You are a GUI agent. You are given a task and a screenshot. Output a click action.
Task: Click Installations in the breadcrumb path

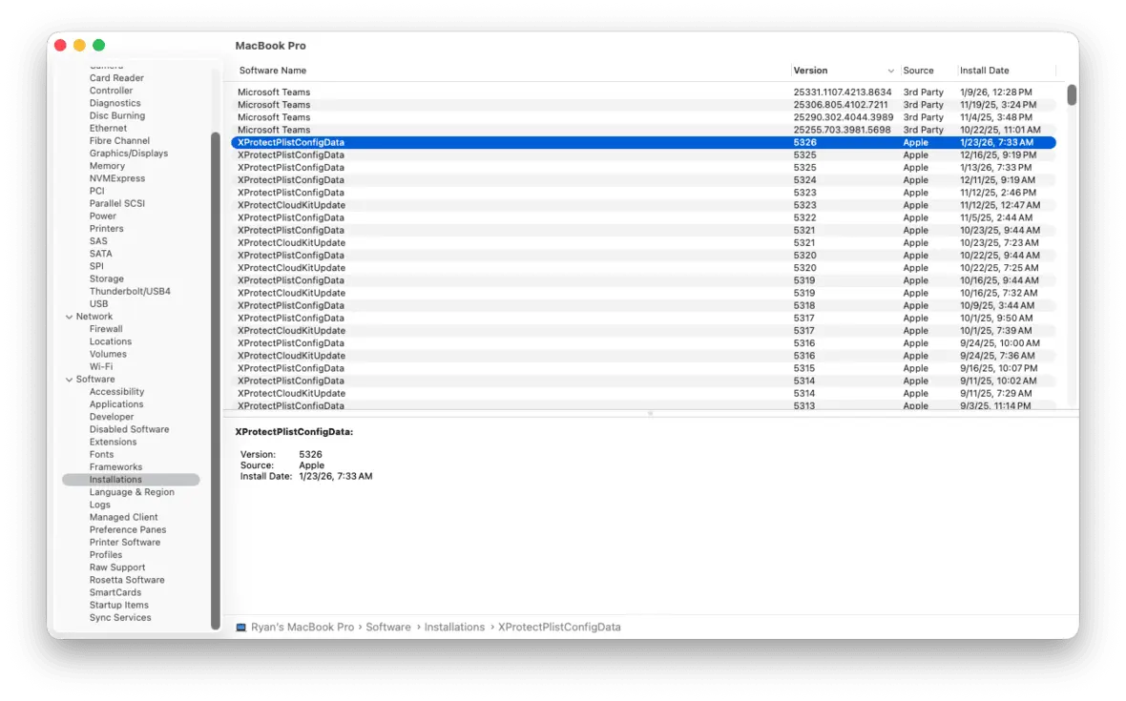pyautogui.click(x=455, y=627)
